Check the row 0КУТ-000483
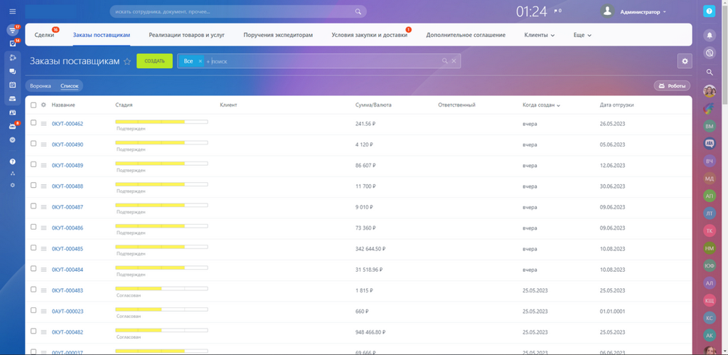The width and height of the screenshot is (728, 355). (x=33, y=290)
